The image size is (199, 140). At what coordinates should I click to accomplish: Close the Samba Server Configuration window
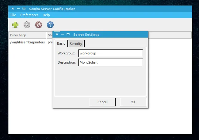coord(13,9)
